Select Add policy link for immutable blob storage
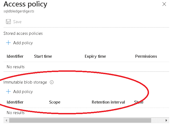 tap(23, 91)
